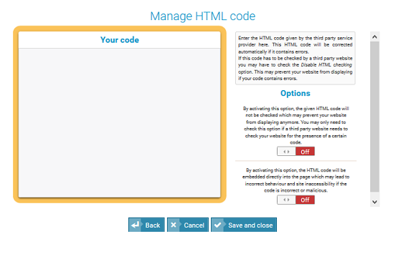
Task: Click the return arrow icon on Back
Action: pos(135,225)
